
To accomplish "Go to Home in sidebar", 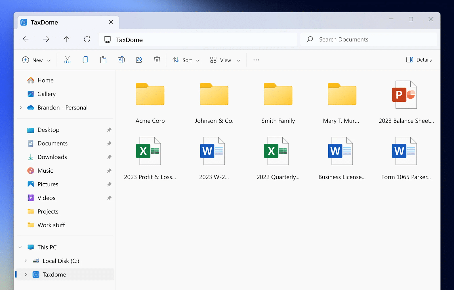I will tap(45, 80).
